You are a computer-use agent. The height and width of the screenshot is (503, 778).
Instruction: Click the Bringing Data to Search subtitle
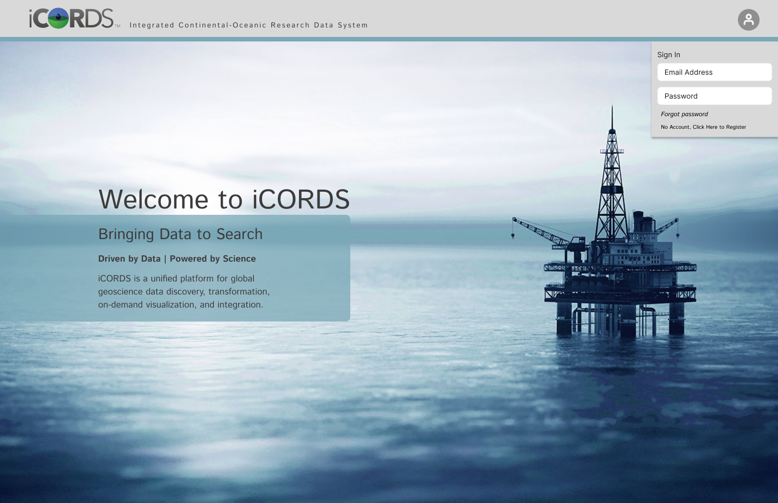pos(181,234)
